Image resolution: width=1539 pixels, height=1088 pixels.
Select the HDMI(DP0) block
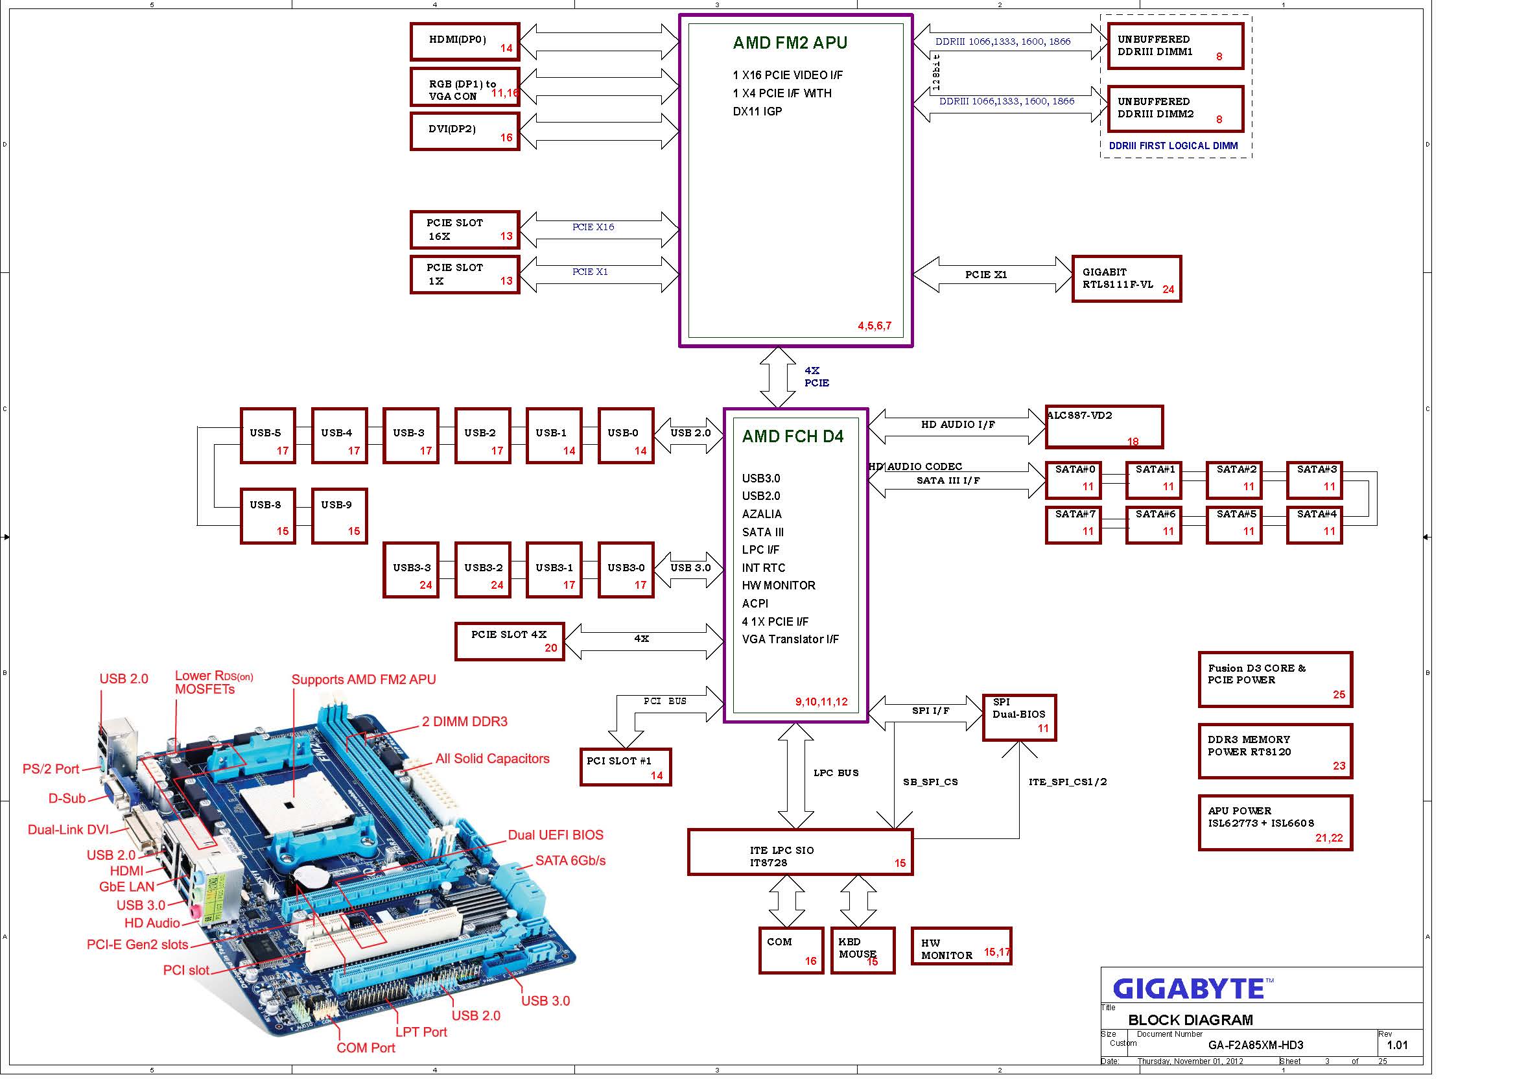click(x=465, y=42)
